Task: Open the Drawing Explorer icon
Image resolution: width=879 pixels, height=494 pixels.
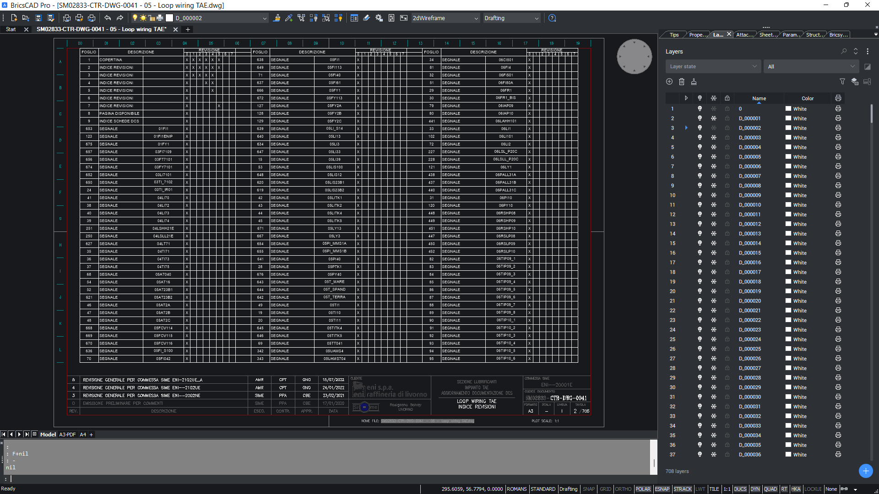Action: [354, 18]
